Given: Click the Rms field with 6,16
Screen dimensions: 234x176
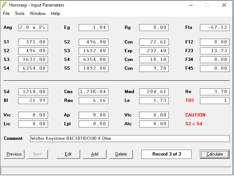Looking at the screenshot, I should tap(94, 100).
